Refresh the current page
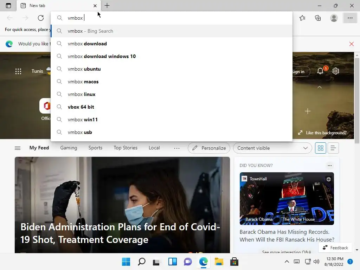This screenshot has width=360, height=270. 41,18
